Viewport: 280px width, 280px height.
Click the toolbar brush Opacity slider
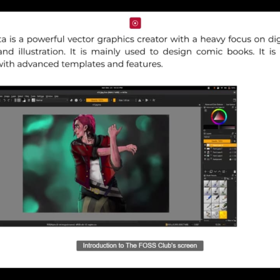tap(97, 100)
